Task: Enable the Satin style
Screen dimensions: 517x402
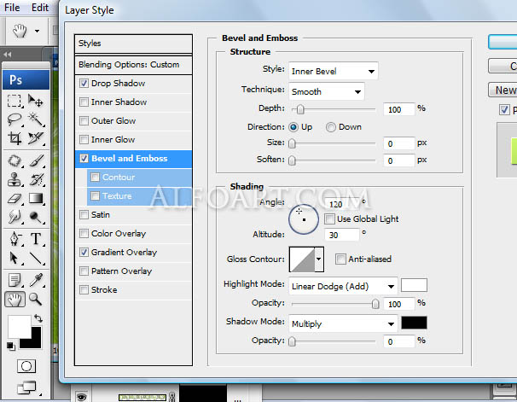Action: 84,215
